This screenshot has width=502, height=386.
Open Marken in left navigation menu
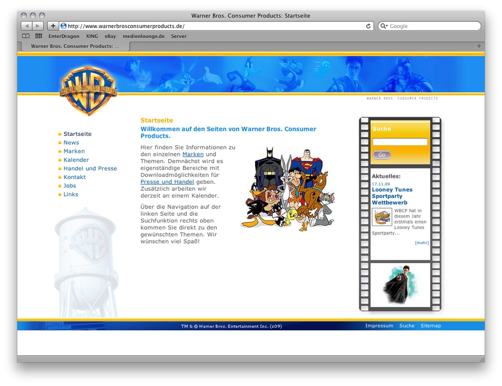[74, 151]
